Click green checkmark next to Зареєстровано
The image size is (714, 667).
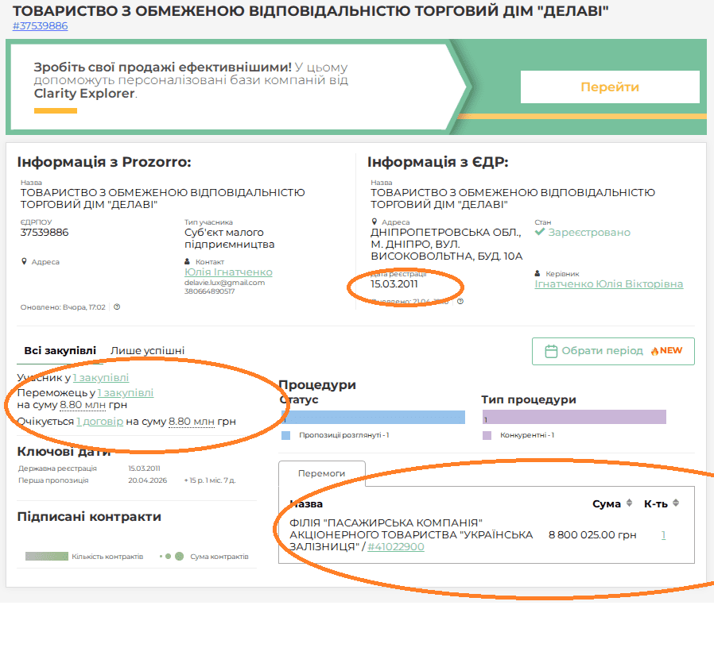(x=540, y=232)
